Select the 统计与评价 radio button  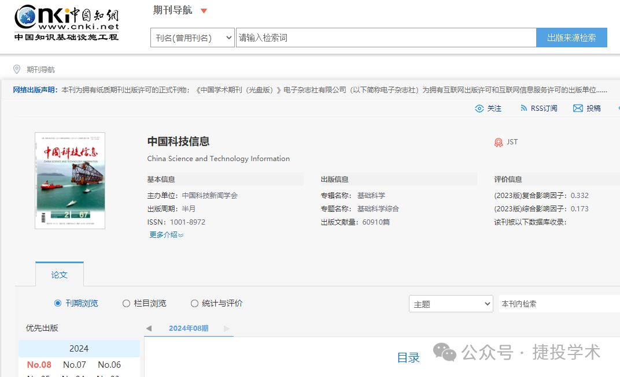pyautogui.click(x=194, y=303)
